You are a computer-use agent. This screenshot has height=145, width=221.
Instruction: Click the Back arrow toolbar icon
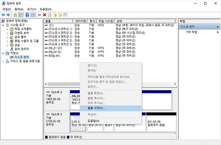[x=3, y=15]
